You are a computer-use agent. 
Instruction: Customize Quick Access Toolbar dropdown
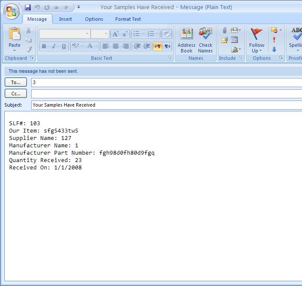pos(78,7)
